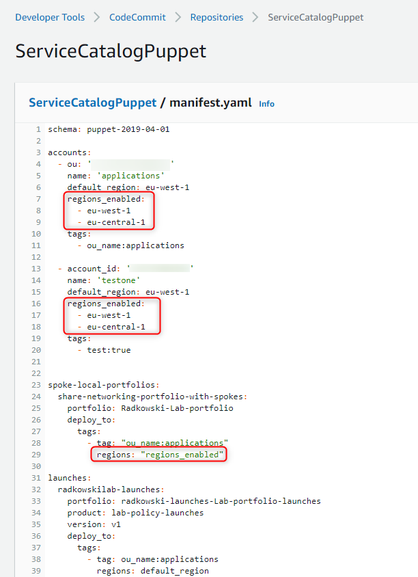Open the Repositories breadcrumb link
The width and height of the screenshot is (418, 577).
coord(217,17)
